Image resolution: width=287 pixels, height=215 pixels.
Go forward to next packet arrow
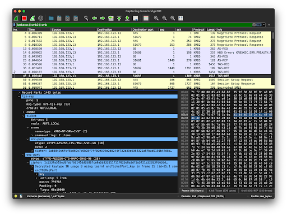(103, 18)
